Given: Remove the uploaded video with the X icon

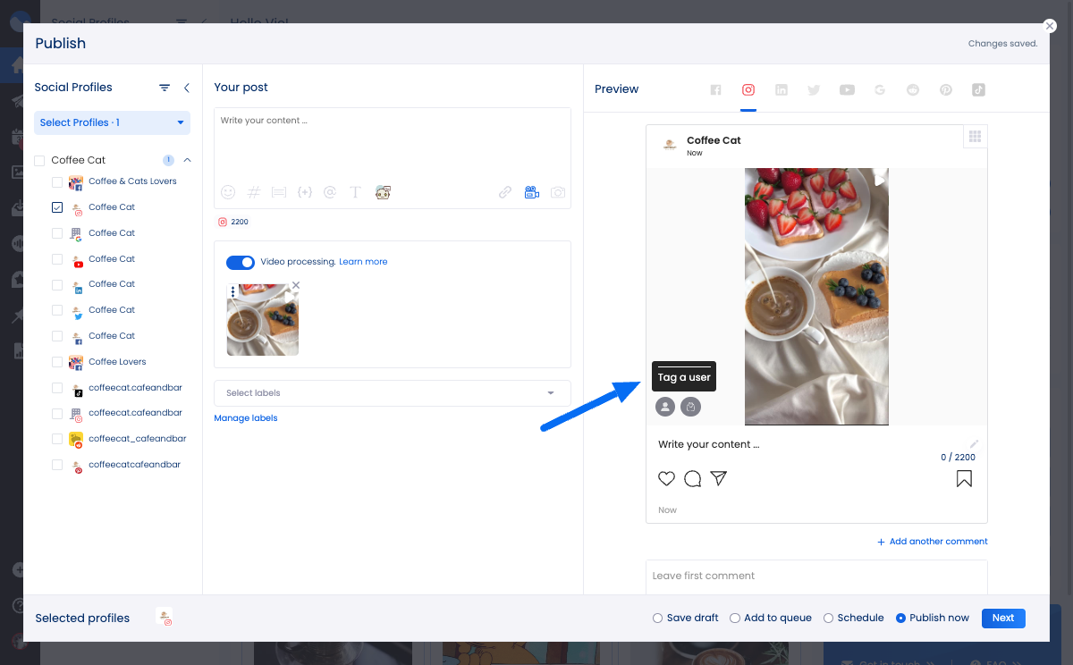Looking at the screenshot, I should tap(296, 285).
